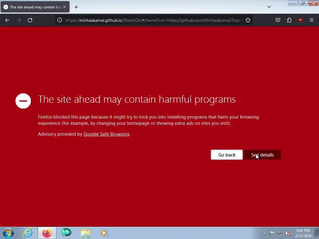Select the site warning tab
Screen dimensions: 319x239
(35, 7)
